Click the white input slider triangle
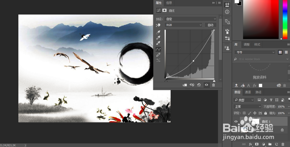 [214, 81]
